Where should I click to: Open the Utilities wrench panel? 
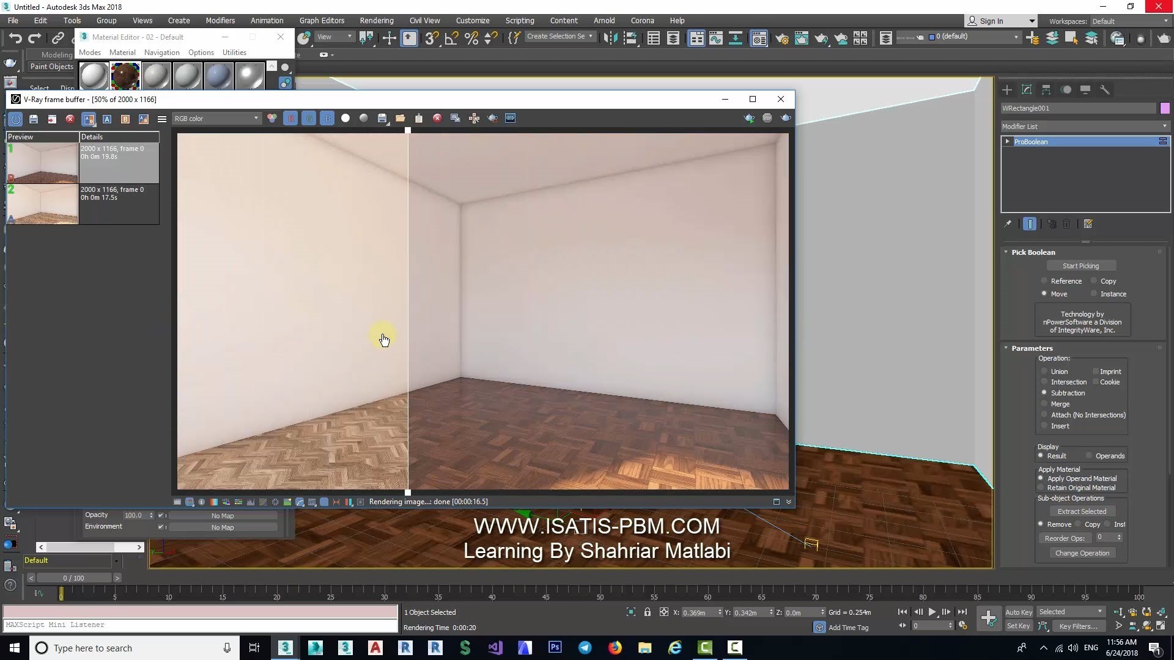pos(1105,90)
